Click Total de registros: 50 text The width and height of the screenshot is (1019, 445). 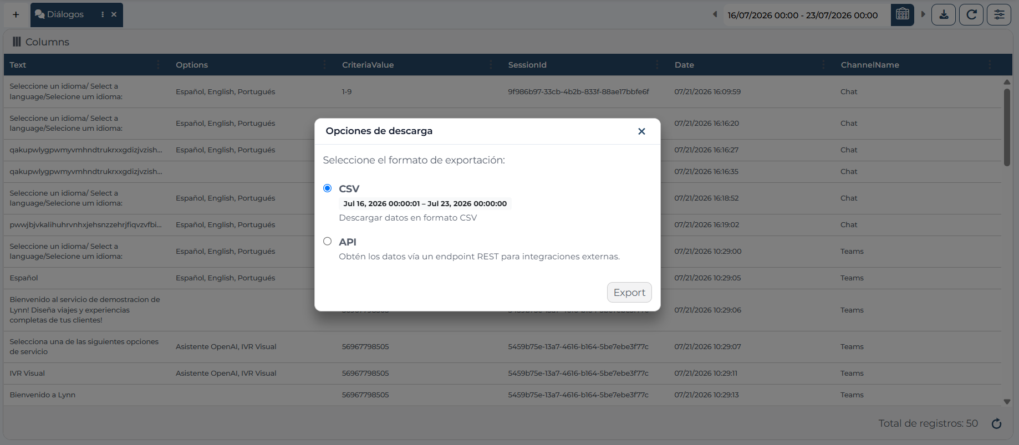[928, 423]
